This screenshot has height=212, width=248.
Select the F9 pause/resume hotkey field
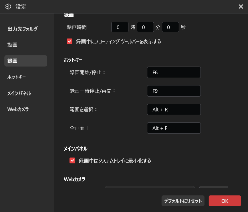pyautogui.click(x=174, y=91)
